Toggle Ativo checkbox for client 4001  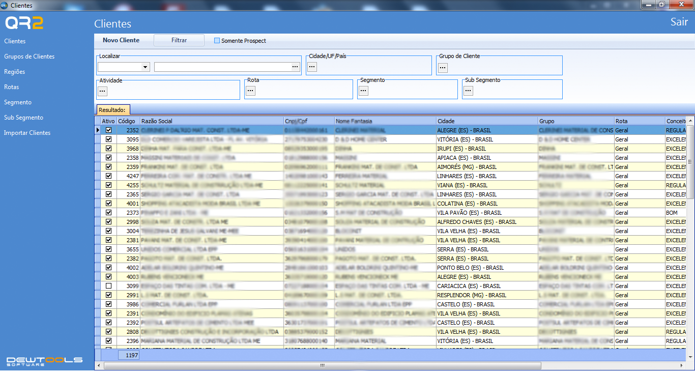(108, 204)
